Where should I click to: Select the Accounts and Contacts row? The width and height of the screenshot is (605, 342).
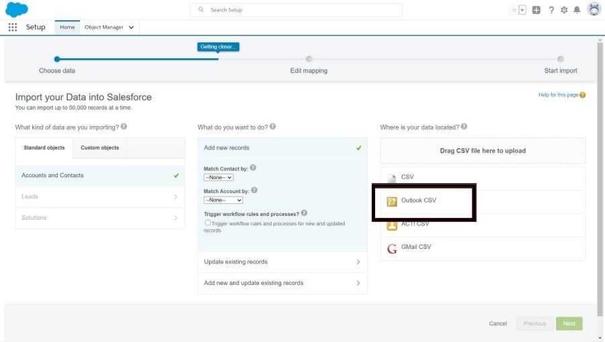click(x=100, y=176)
